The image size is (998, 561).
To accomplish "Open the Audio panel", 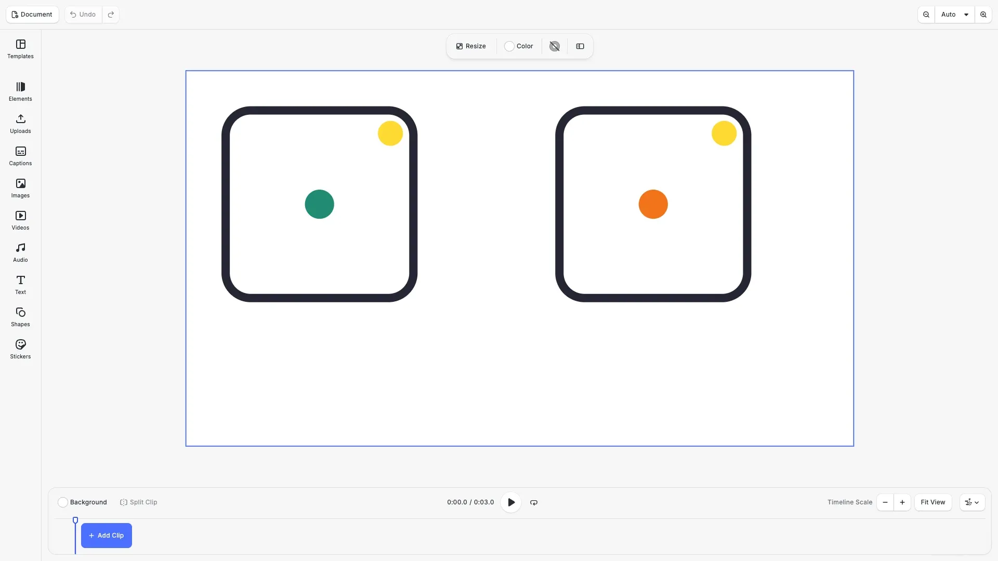I will pos(20,253).
